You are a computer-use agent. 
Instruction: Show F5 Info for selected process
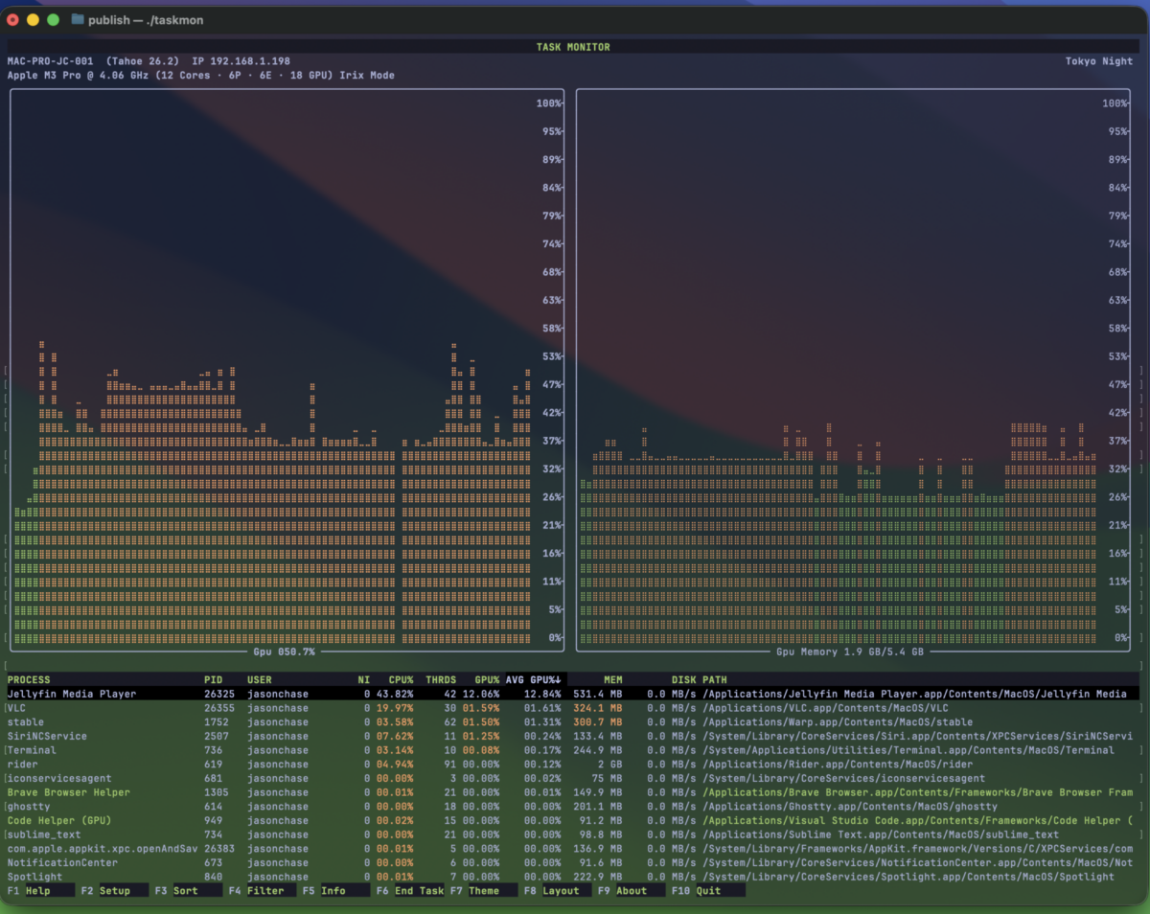pyautogui.click(x=335, y=891)
